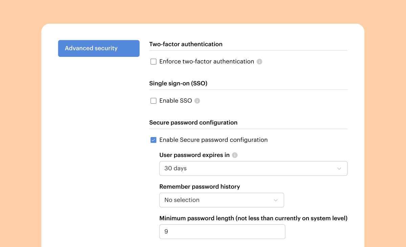Click the Two-factor authentication section heading
The height and width of the screenshot is (247, 406).
(x=186, y=44)
